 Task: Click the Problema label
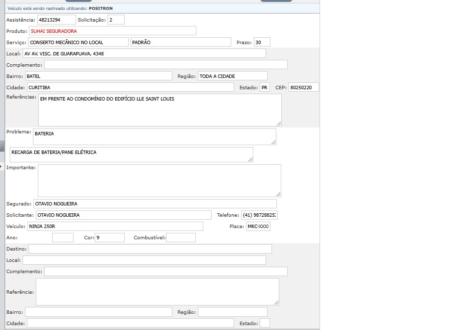pyautogui.click(x=19, y=131)
